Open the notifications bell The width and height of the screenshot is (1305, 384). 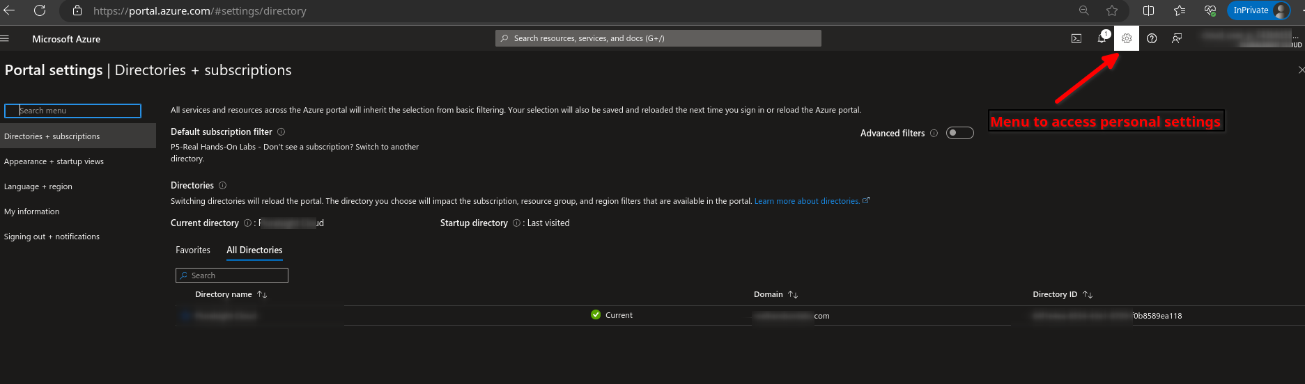[1102, 38]
